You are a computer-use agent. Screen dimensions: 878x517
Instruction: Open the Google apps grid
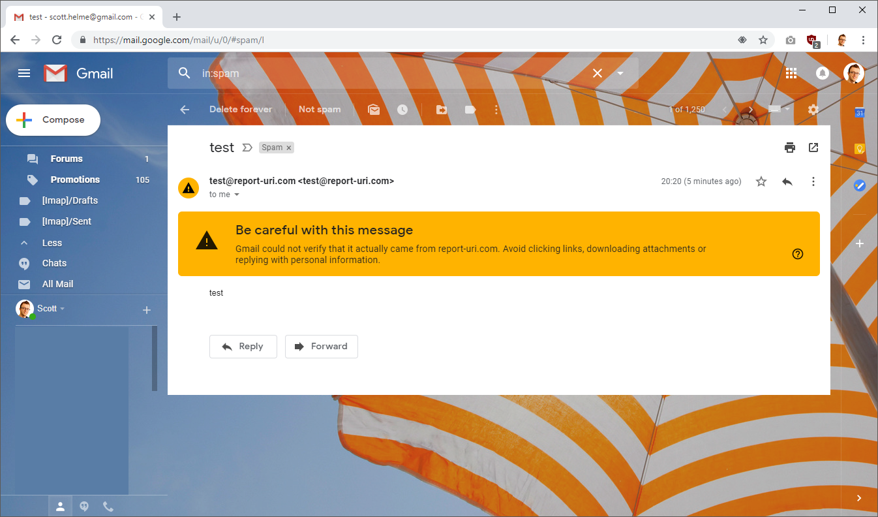(791, 73)
